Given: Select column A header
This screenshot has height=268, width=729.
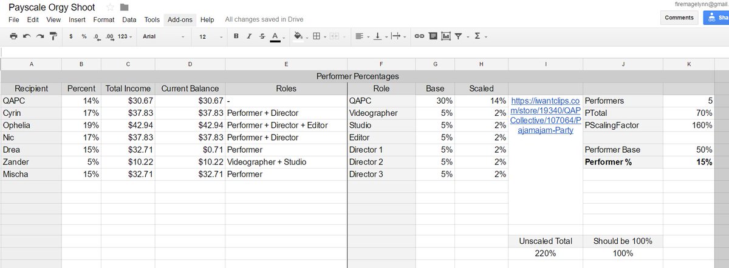Looking at the screenshot, I should pos(31,64).
